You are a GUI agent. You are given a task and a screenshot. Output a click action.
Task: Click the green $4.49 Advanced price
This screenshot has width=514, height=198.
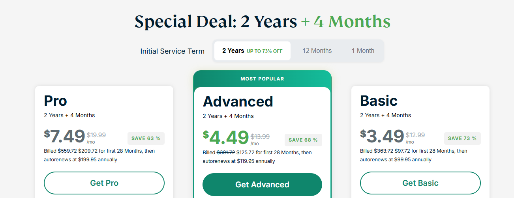(226, 138)
